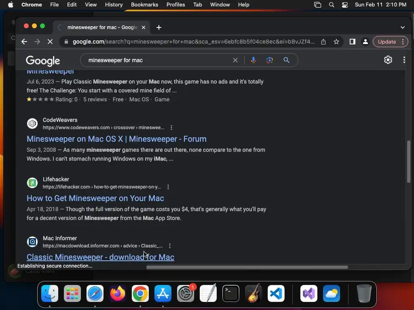Open more options for Lifehacker result

coord(168,187)
